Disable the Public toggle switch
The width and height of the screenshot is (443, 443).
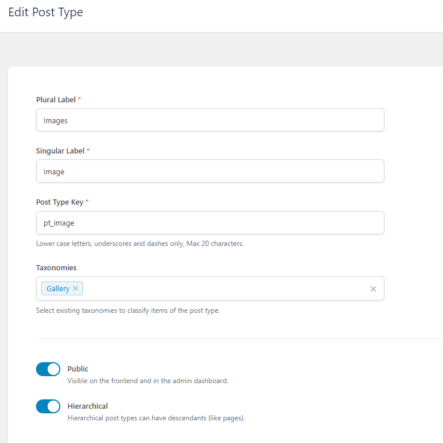(48, 369)
